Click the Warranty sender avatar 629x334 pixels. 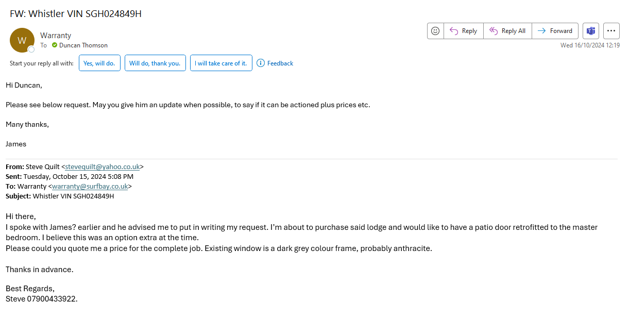[22, 40]
